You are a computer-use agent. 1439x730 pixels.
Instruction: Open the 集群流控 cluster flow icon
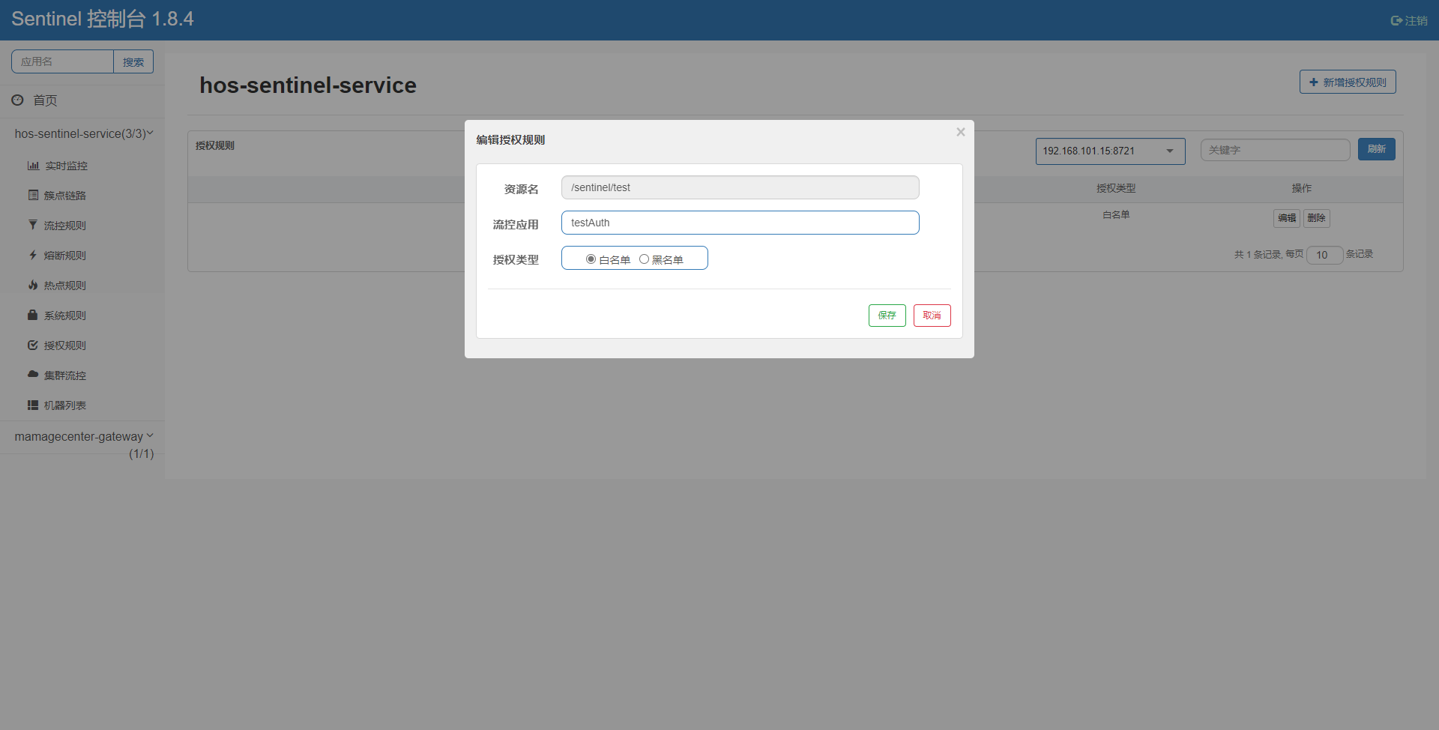pos(33,375)
